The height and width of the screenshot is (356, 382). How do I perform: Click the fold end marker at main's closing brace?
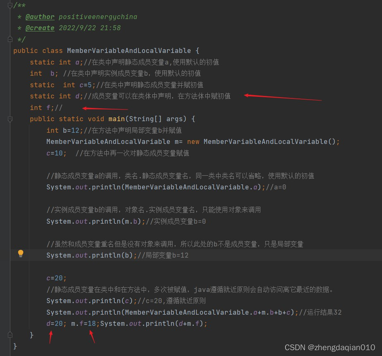[10, 335]
